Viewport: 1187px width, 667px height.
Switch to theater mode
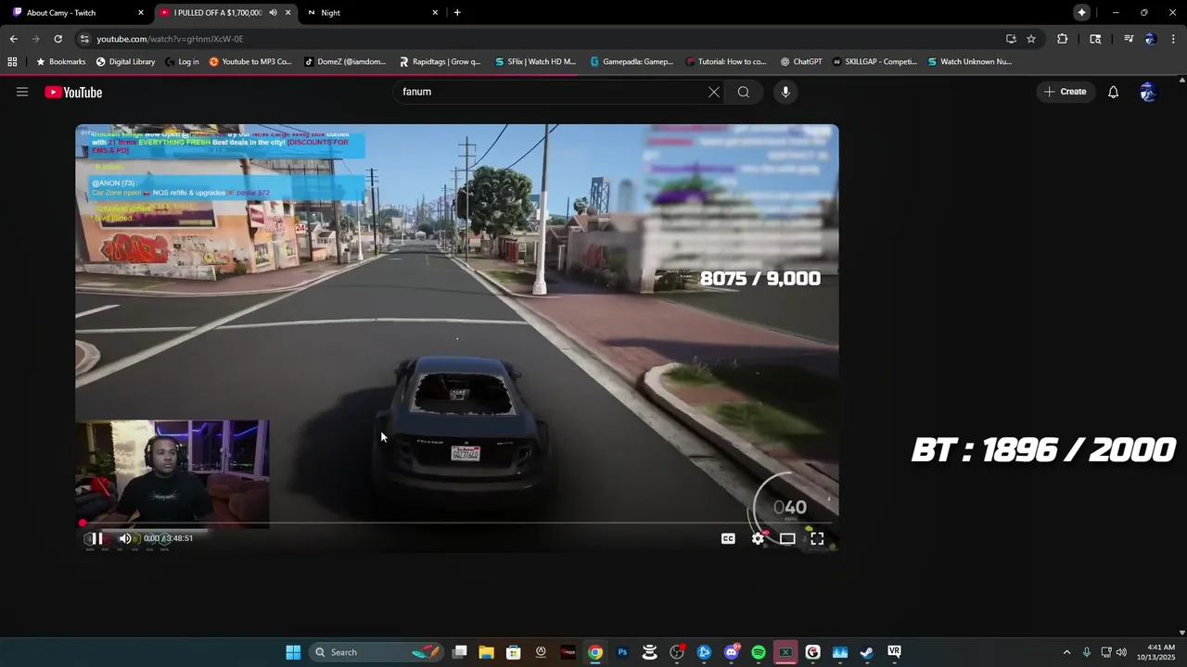pos(787,538)
